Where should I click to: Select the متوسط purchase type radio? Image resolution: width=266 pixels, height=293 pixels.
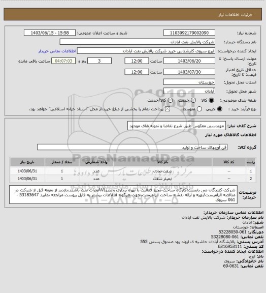(199, 109)
